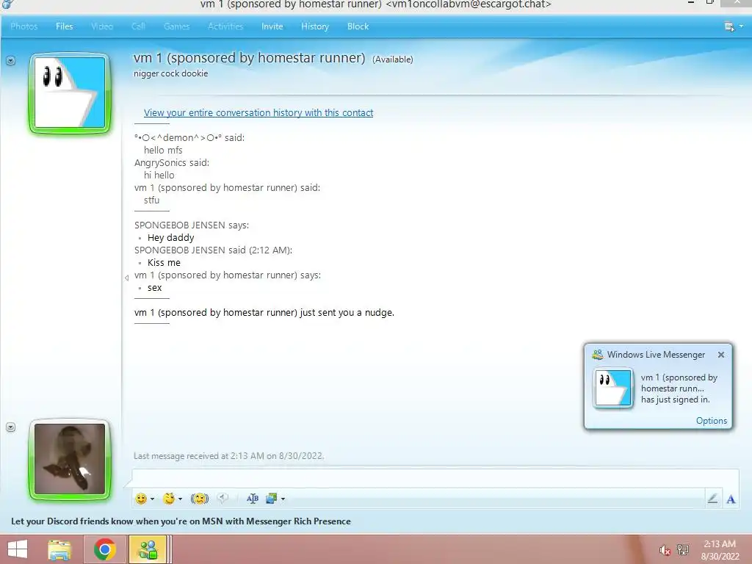Open the Files menu

65,26
